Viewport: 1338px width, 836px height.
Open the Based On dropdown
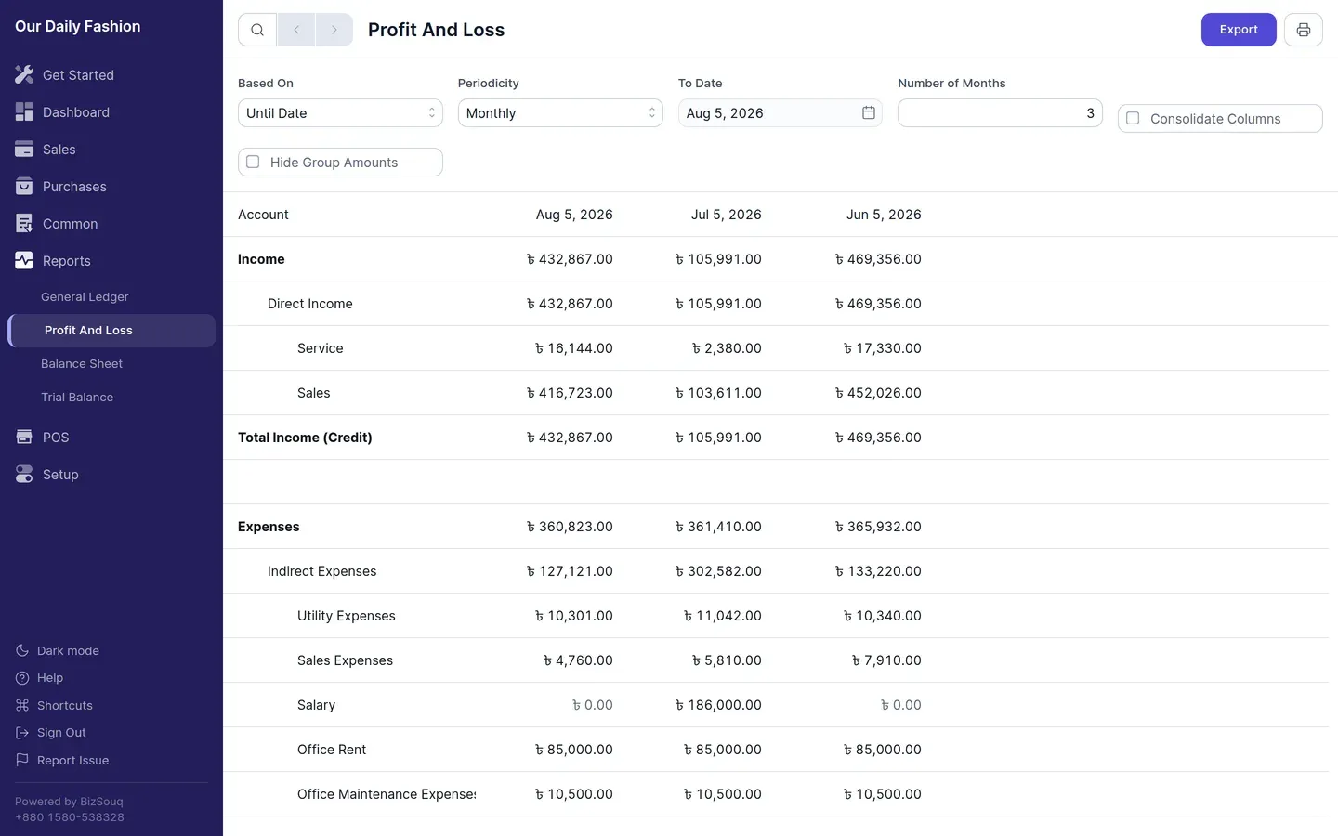(x=340, y=112)
